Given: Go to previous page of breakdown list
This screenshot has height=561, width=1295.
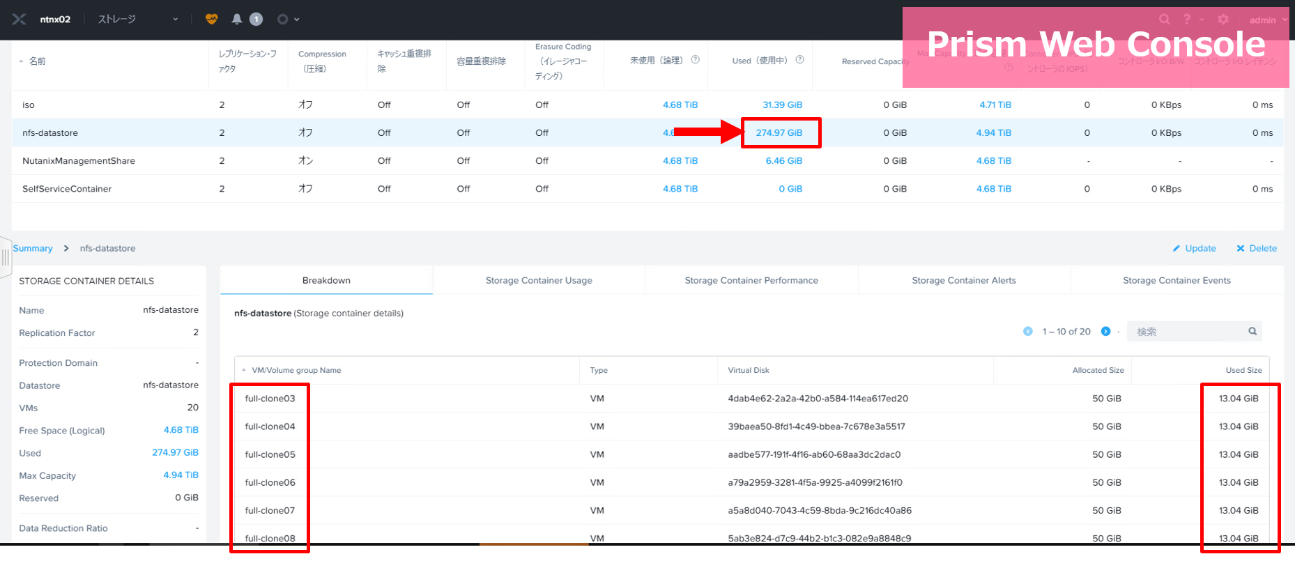Looking at the screenshot, I should pos(1028,332).
